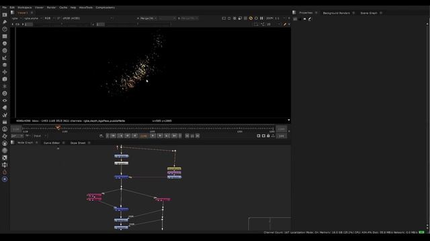The image size is (430, 241).
Task: Close the Node Graph tab
Action: (37, 143)
